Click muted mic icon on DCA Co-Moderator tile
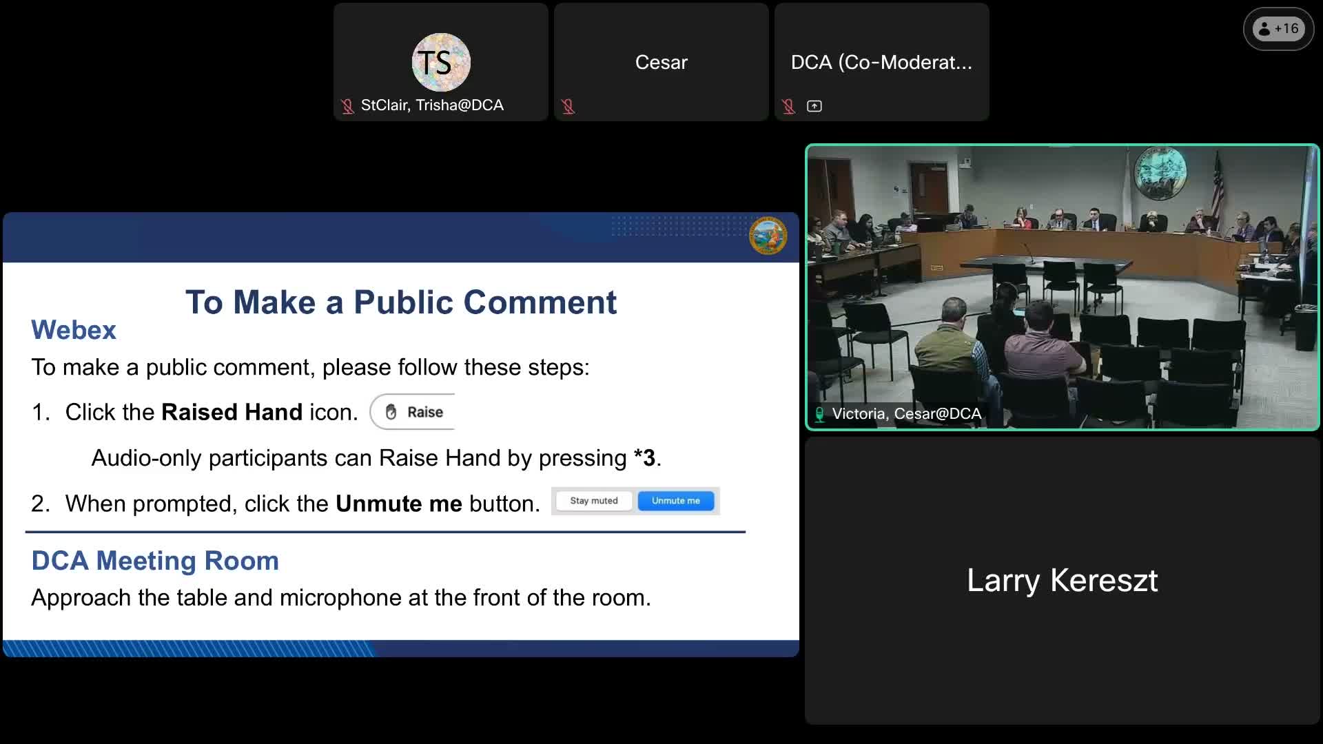This screenshot has width=1323, height=744. 788,106
